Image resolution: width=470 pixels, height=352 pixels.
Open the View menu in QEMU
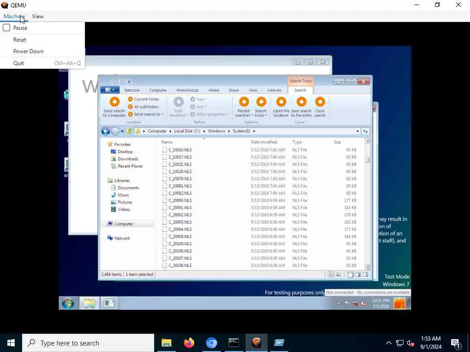pos(38,16)
